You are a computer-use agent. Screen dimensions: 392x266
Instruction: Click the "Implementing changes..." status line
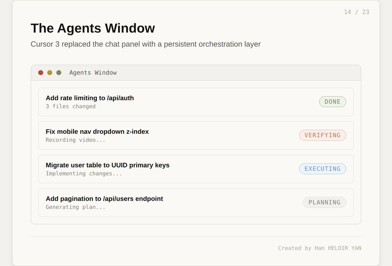point(84,174)
